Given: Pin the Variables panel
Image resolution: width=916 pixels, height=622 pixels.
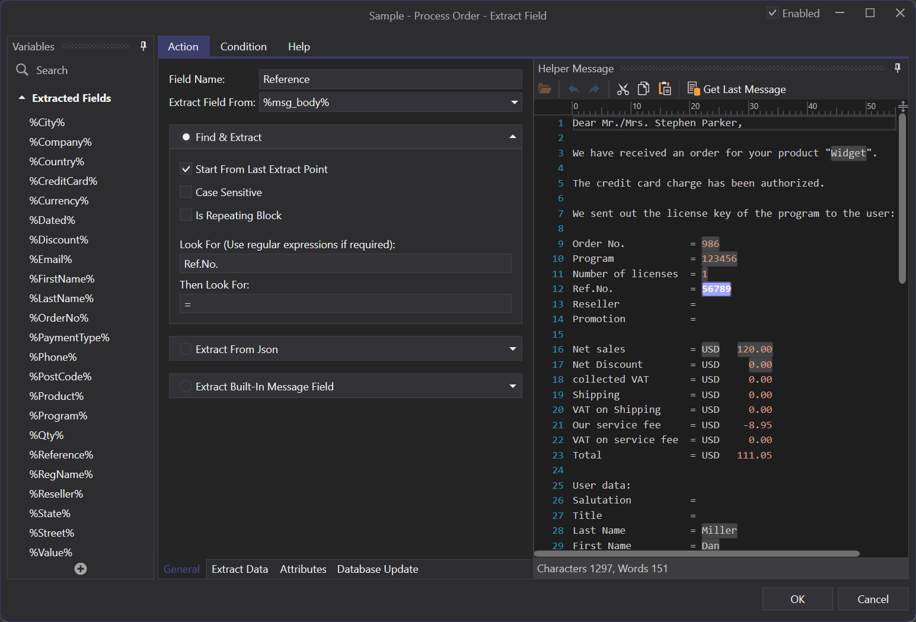Looking at the screenshot, I should (x=143, y=46).
